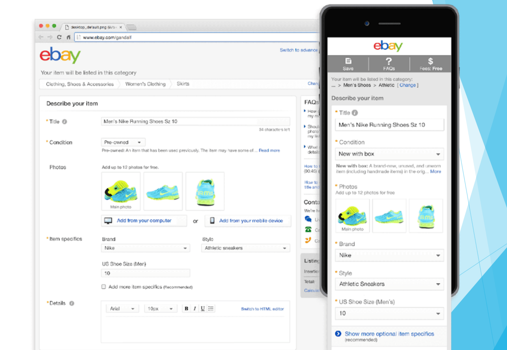Click the browser back arrow
The height and width of the screenshot is (350, 507).
(x=41, y=37)
